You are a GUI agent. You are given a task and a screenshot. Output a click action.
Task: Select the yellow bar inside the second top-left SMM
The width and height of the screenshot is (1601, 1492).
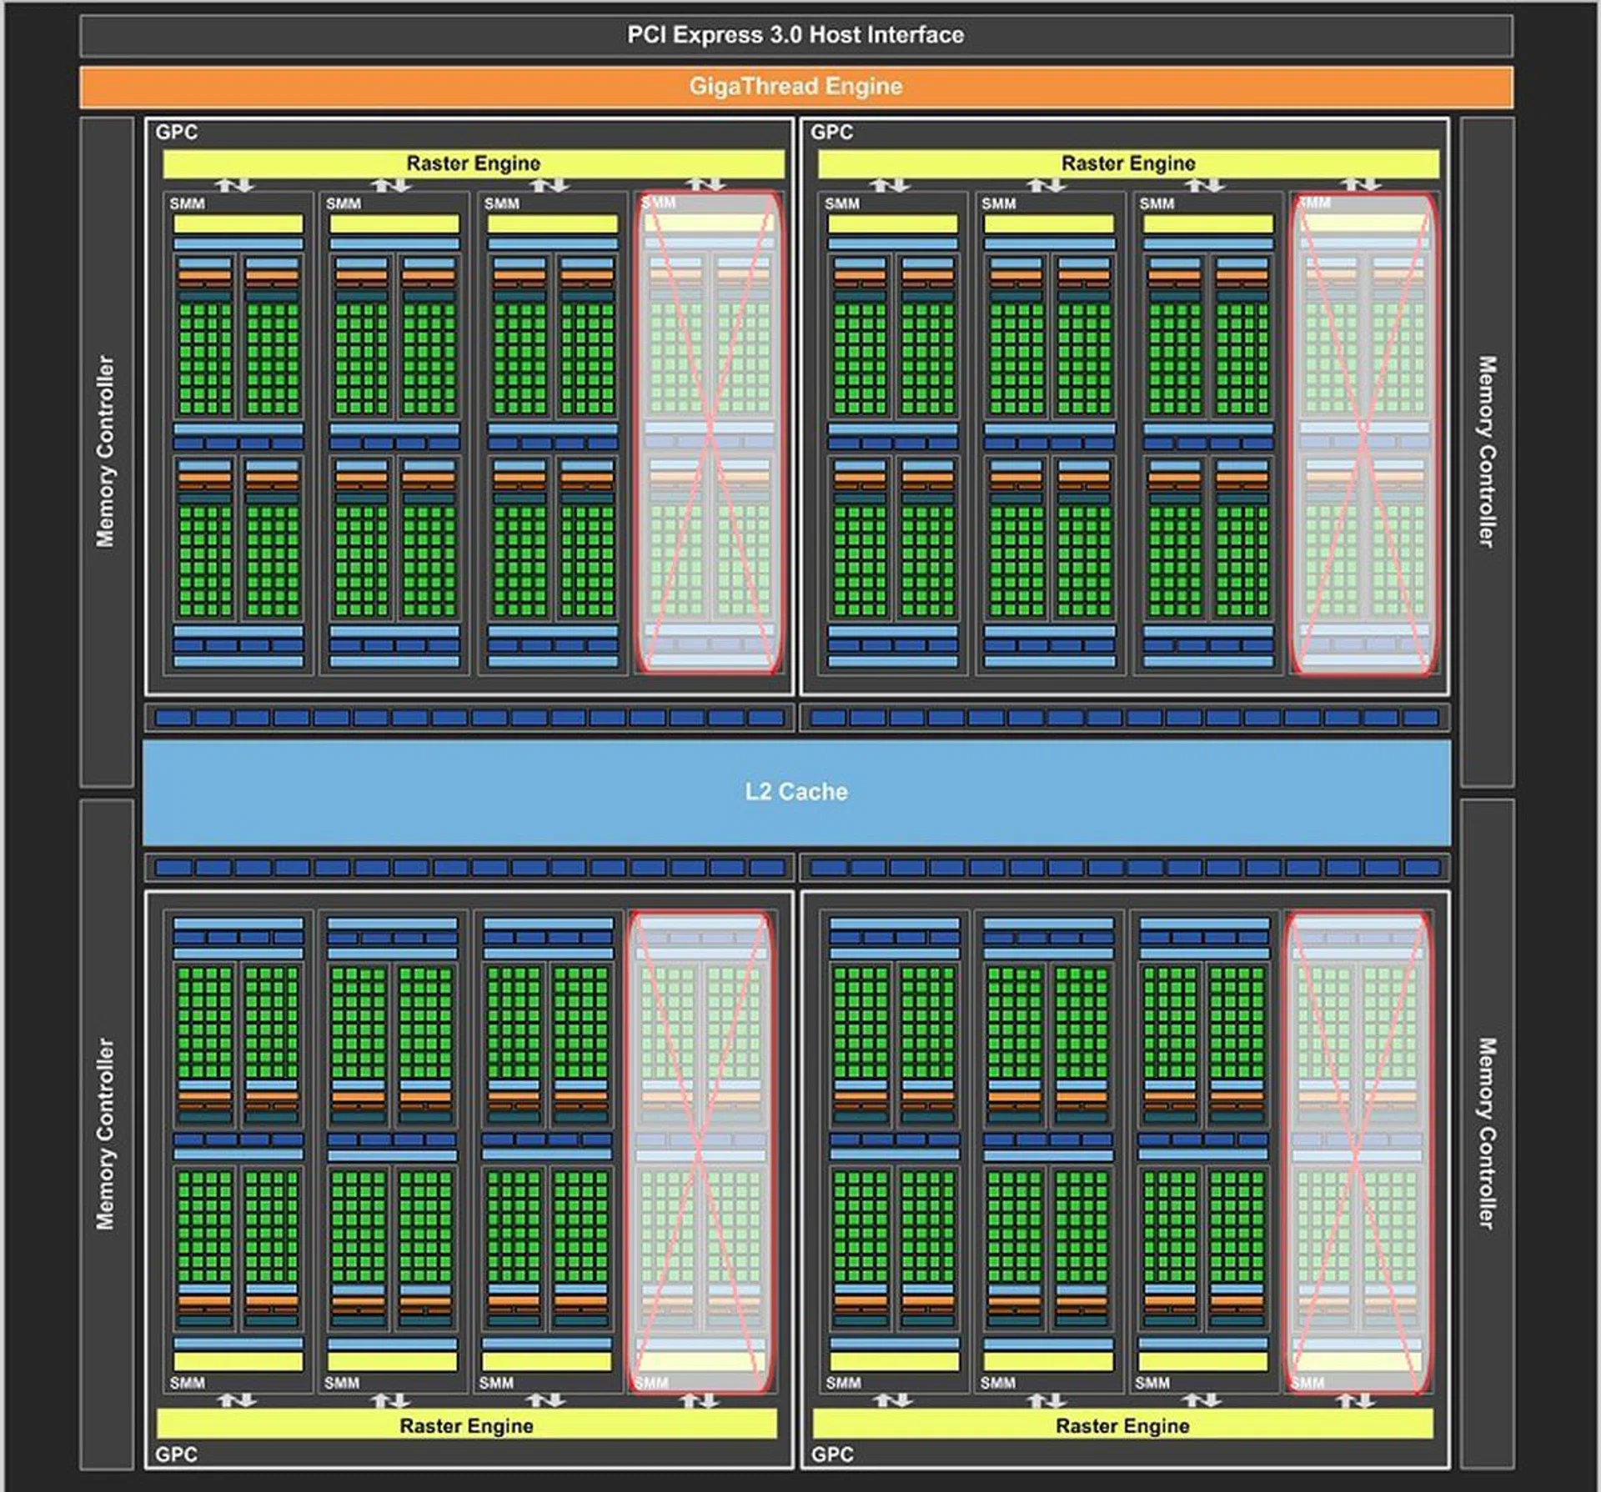click(x=396, y=222)
